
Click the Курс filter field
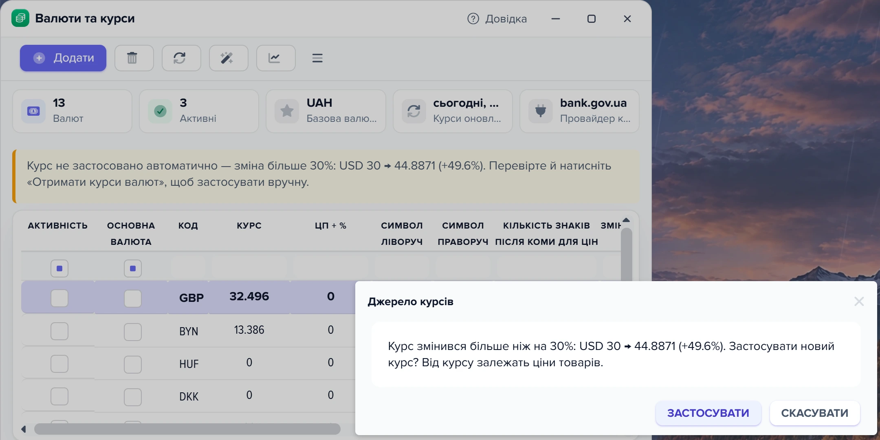[x=249, y=268]
